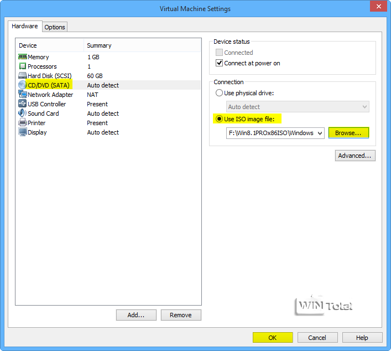
Task: Click the NAT network summary
Action: tap(92, 95)
